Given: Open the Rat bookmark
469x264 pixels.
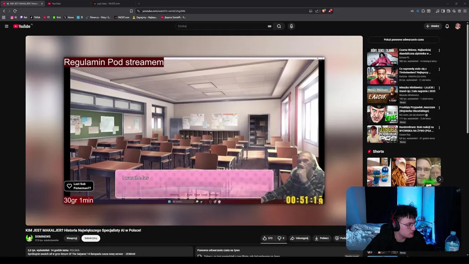Looking at the screenshot, I should point(23,17).
